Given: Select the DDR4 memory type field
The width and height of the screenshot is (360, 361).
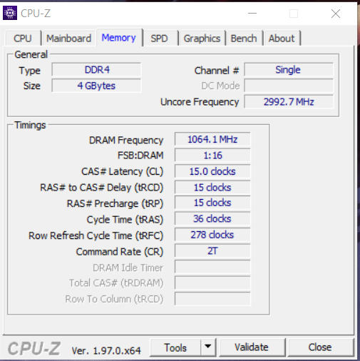Looking at the screenshot, I should [96, 70].
